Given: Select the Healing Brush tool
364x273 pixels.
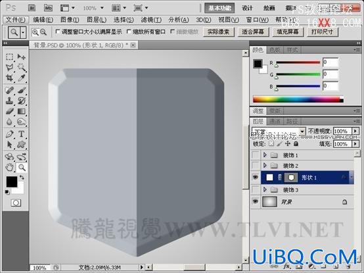Looking at the screenshot, I should coord(9,90).
